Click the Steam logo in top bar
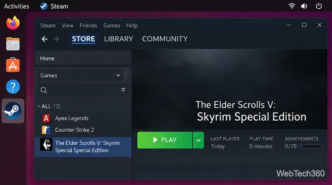 point(44,6)
